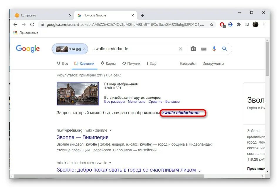Switch to Все results tab
The image size is (279, 188).
[x=63, y=63]
